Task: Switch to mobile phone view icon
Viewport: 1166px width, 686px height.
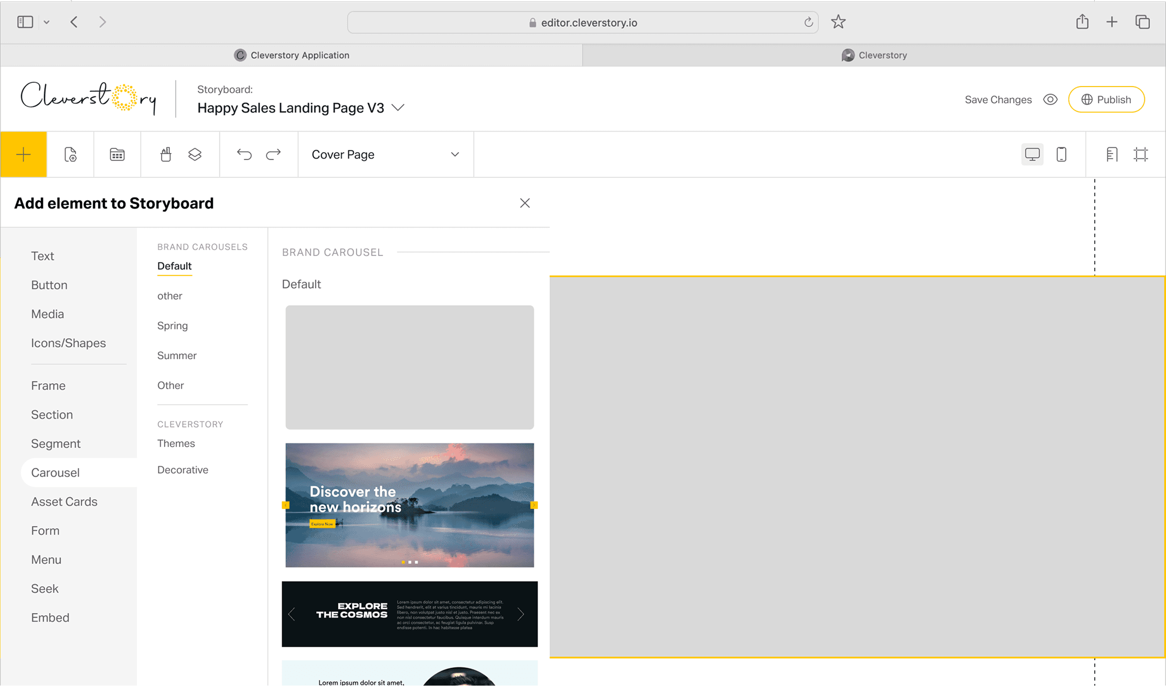Action: pos(1062,154)
